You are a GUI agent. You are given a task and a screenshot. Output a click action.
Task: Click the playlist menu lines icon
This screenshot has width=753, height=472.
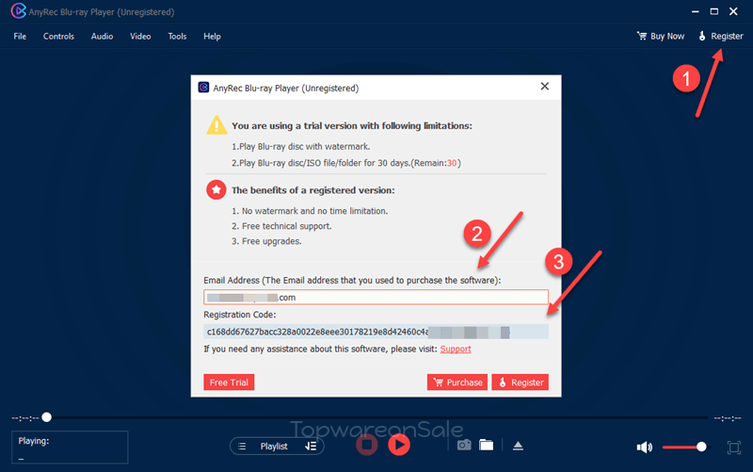click(242, 447)
